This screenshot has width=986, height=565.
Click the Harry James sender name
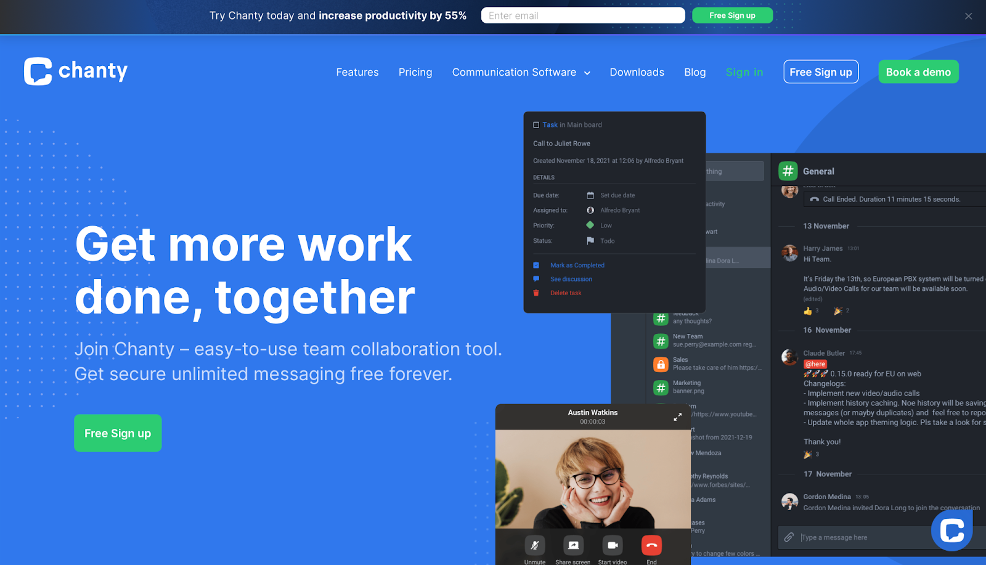[x=823, y=248]
